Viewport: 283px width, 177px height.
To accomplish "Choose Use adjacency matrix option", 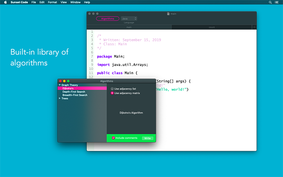I will tap(112, 93).
